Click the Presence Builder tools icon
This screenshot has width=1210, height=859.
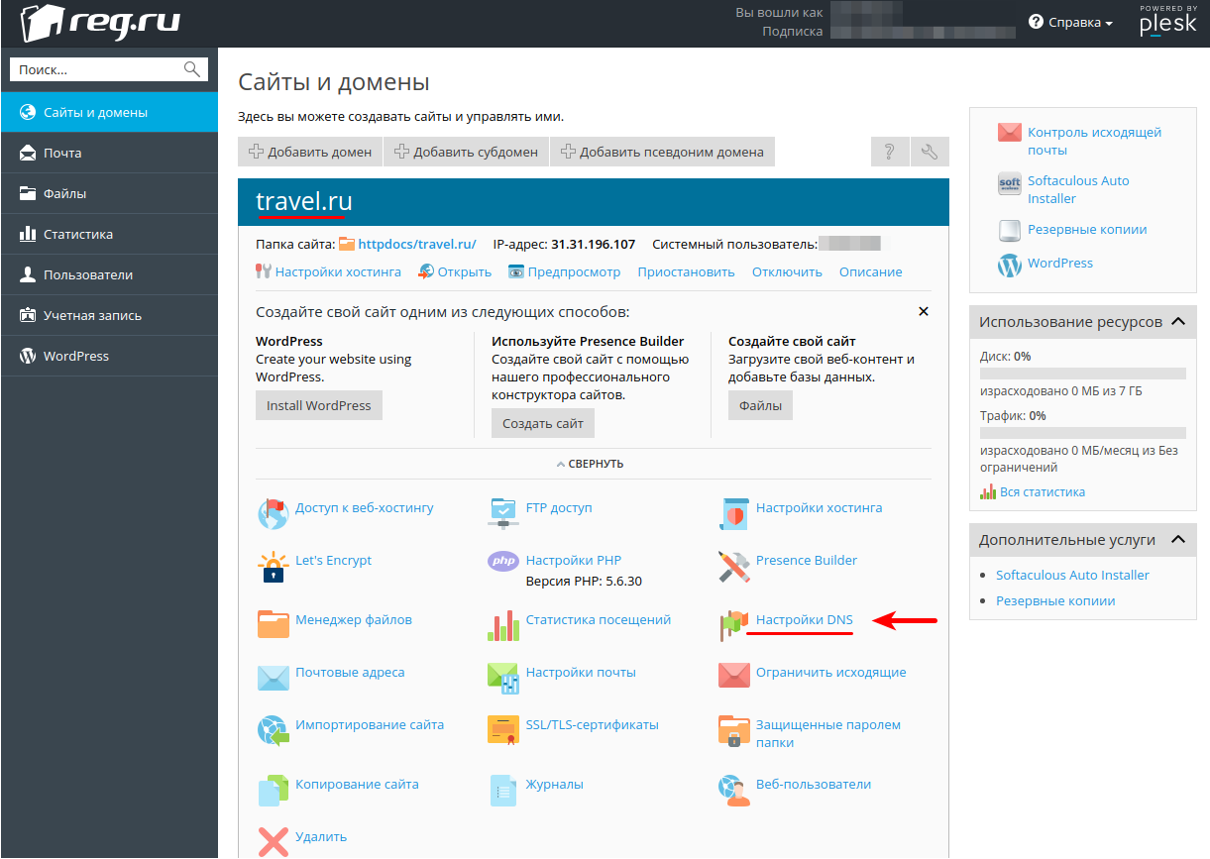(x=734, y=567)
